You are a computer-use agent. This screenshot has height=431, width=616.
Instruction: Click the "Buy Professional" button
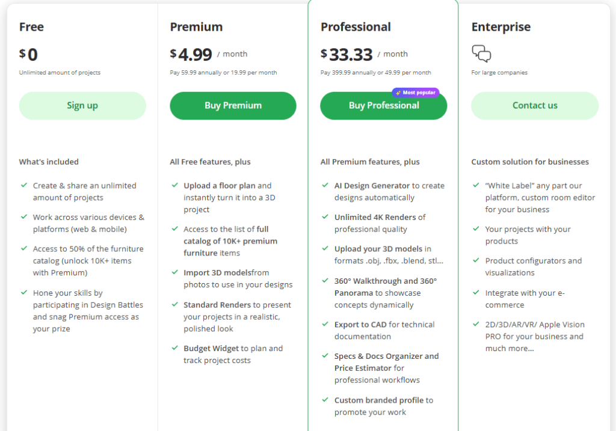pyautogui.click(x=383, y=105)
